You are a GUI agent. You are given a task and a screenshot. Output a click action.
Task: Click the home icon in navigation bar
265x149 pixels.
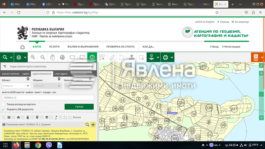(23, 47)
